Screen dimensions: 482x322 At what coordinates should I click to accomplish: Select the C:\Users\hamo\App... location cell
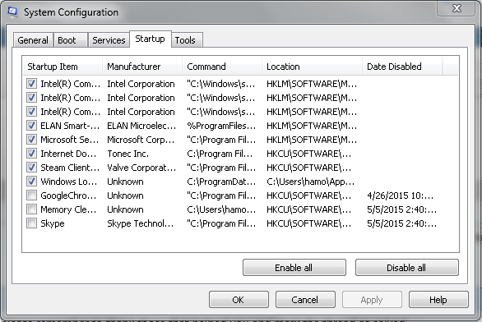coord(310,182)
